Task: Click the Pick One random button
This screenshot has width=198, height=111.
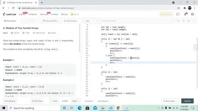Action: click(x=37, y=101)
